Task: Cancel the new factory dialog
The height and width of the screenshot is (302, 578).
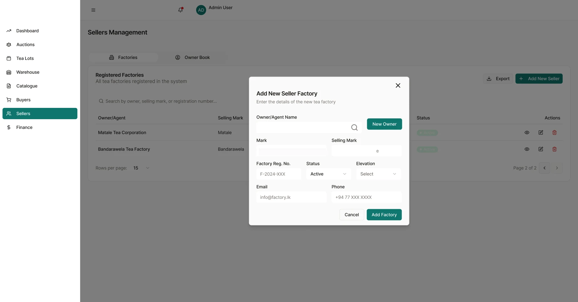Action: [352, 215]
